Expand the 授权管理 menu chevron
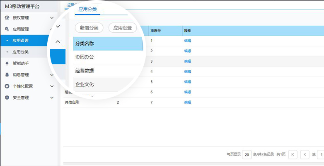This screenshot has width=324, height=166. [52, 18]
